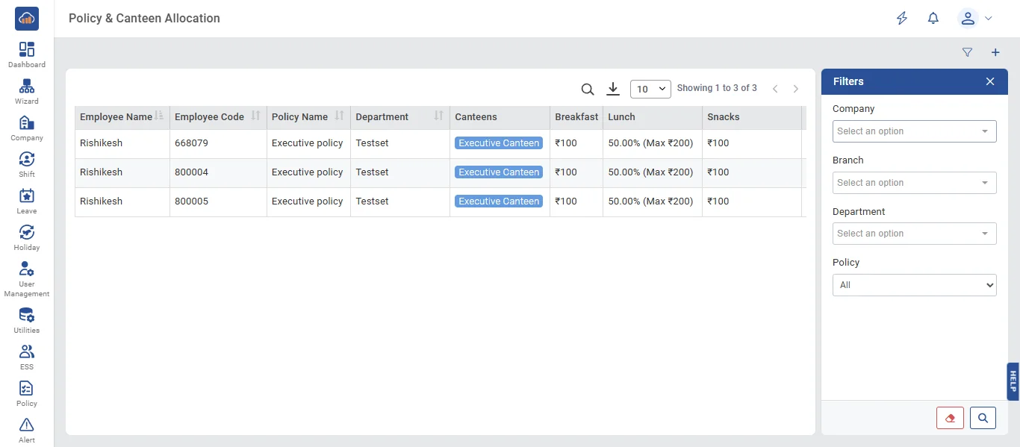Image resolution: width=1020 pixels, height=447 pixels.
Task: Change rows per page dropdown showing 10
Action: pos(650,89)
